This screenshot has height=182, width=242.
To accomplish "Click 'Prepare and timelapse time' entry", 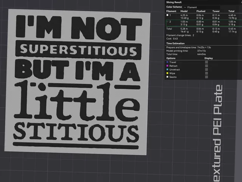I will (188, 47).
